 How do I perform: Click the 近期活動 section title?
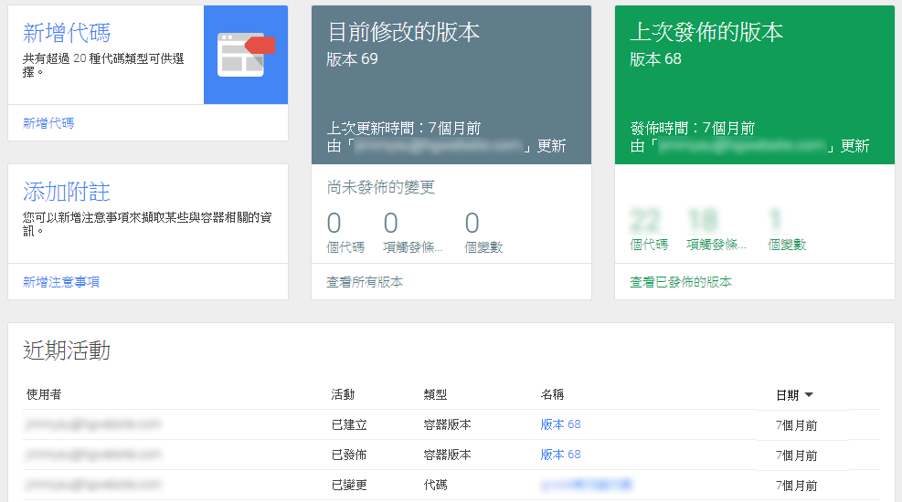[x=67, y=350]
